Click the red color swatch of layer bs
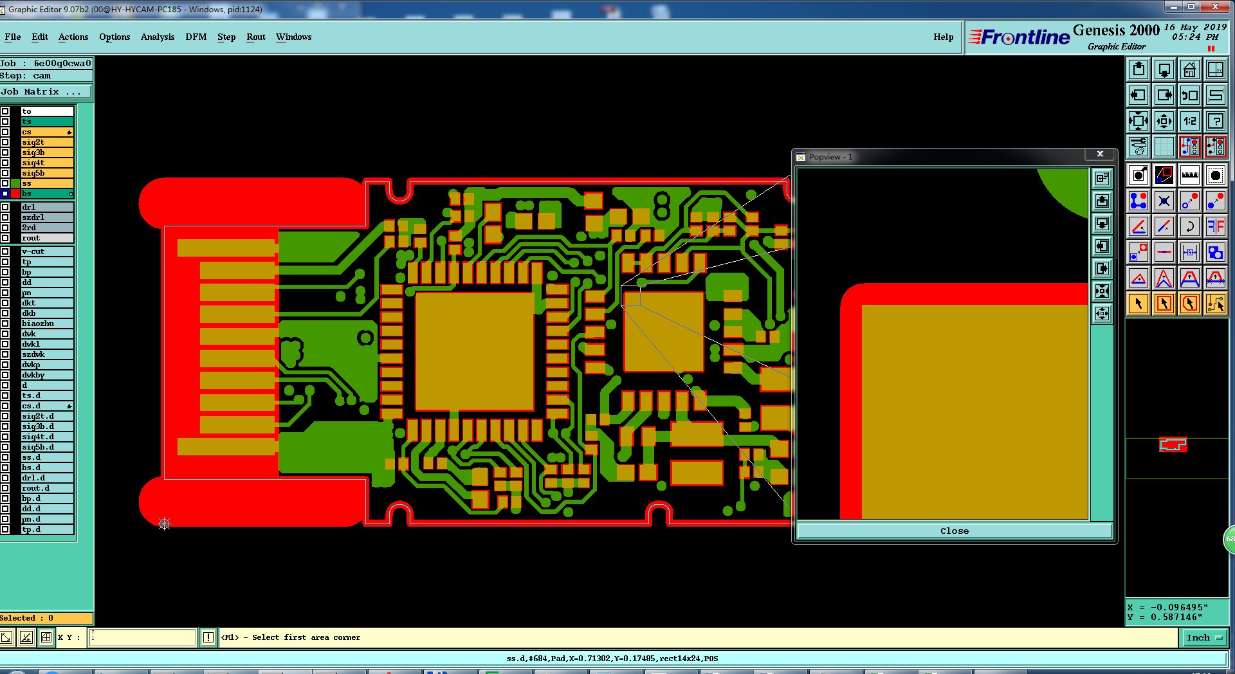The width and height of the screenshot is (1235, 674). tap(15, 194)
